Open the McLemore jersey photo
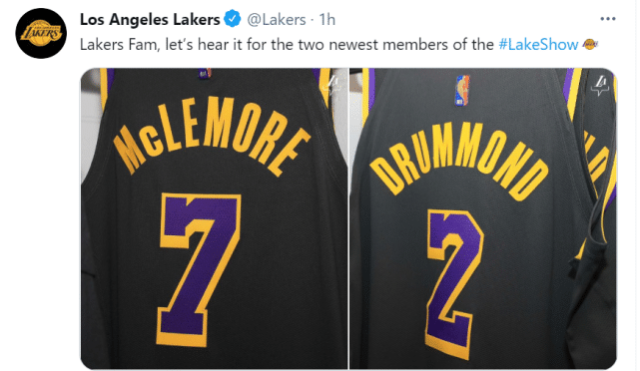Screen dimensions: 640x371 215,218
